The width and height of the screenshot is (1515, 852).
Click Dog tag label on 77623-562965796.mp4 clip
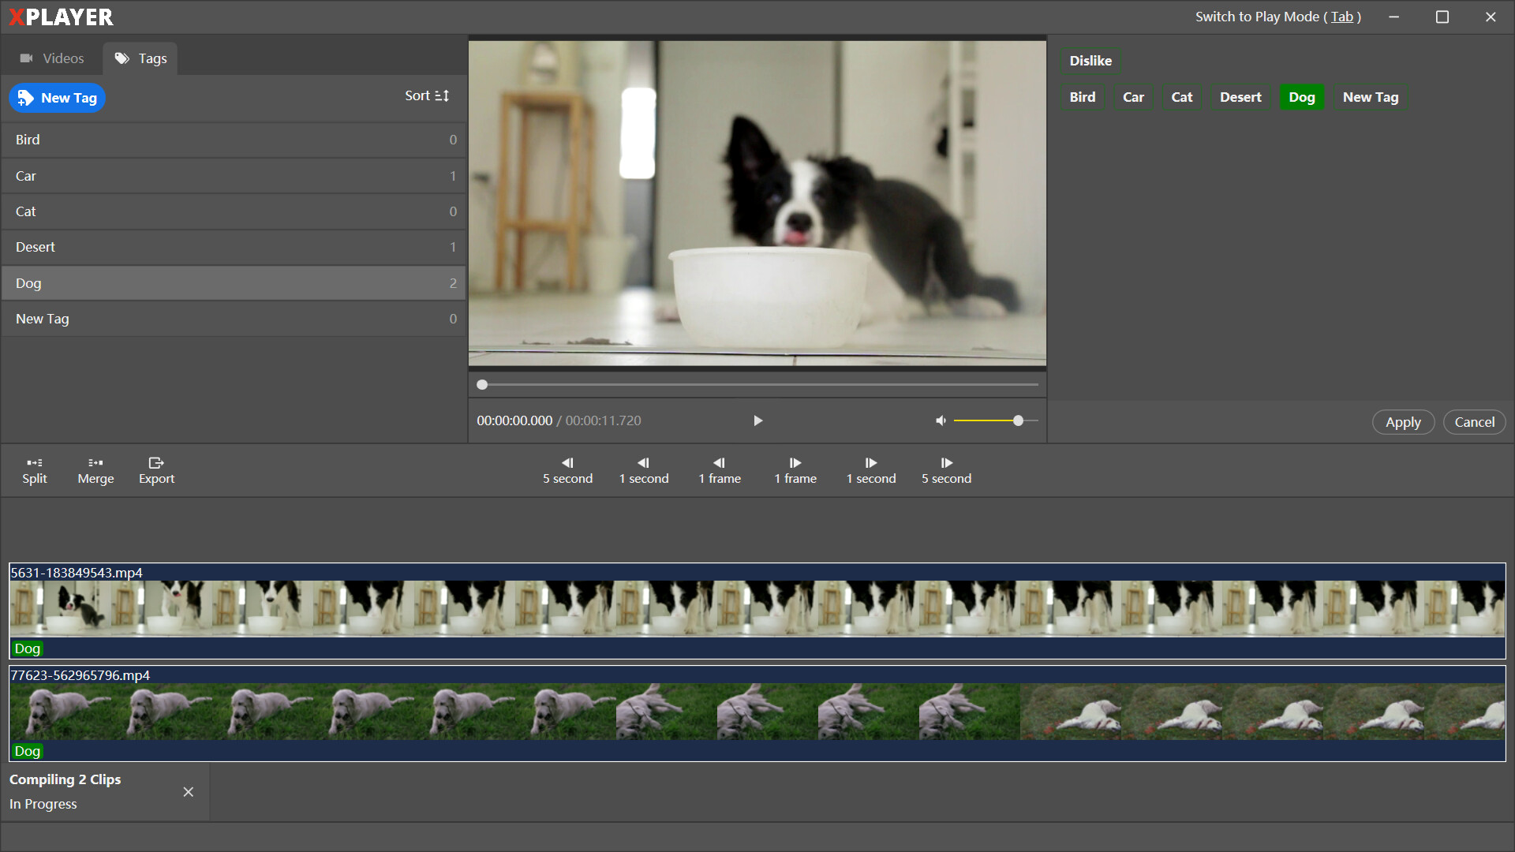[x=27, y=751]
